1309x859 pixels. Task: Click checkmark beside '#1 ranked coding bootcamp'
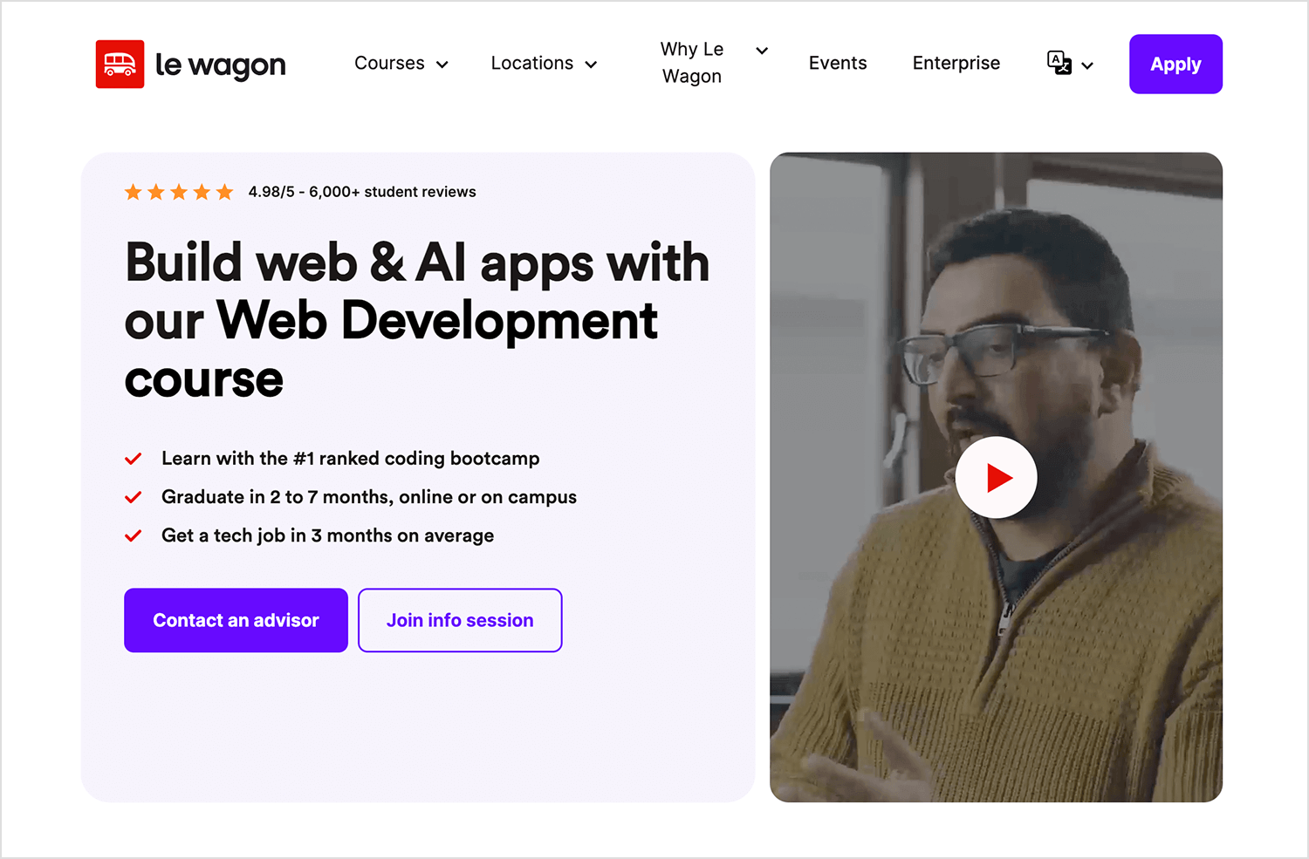(x=134, y=459)
